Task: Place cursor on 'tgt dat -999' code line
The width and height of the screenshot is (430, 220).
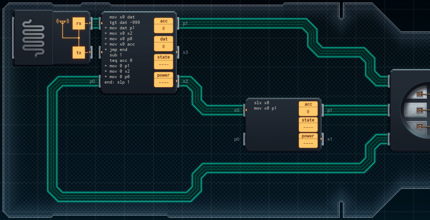Action: tap(125, 23)
